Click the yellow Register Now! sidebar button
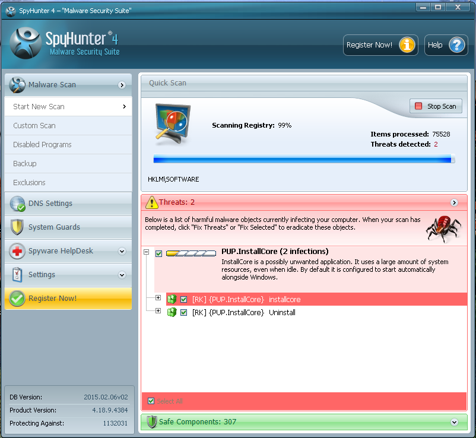This screenshot has width=476, height=438. [x=68, y=299]
